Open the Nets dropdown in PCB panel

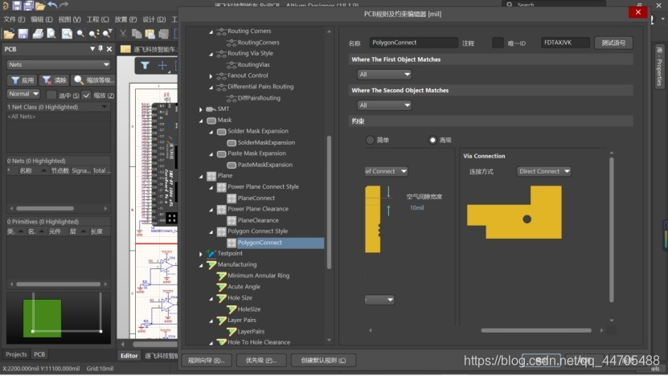coord(59,65)
